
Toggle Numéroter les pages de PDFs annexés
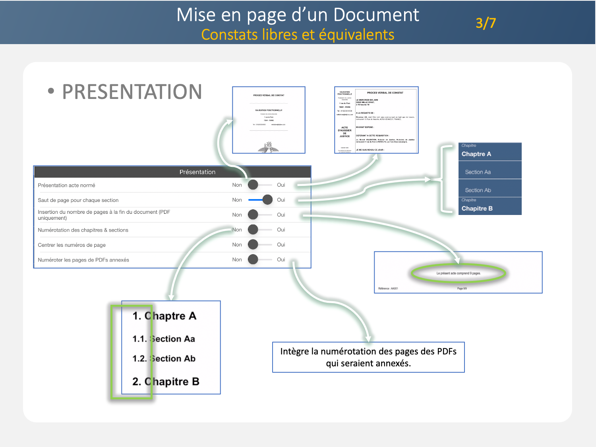[x=260, y=260]
